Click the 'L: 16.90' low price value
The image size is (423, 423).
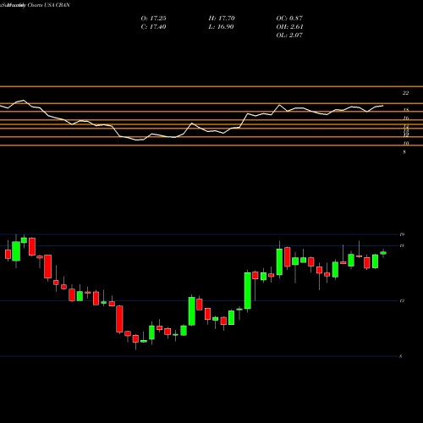pyautogui.click(x=222, y=27)
